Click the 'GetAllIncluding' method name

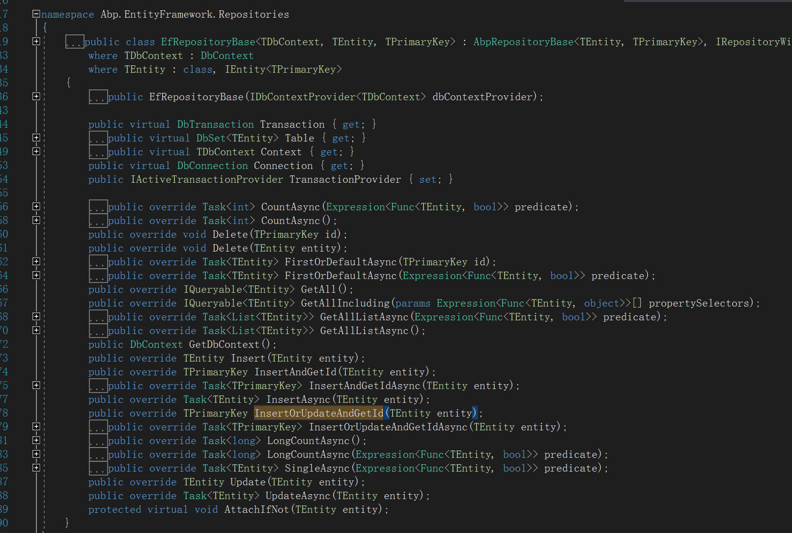[x=345, y=304]
